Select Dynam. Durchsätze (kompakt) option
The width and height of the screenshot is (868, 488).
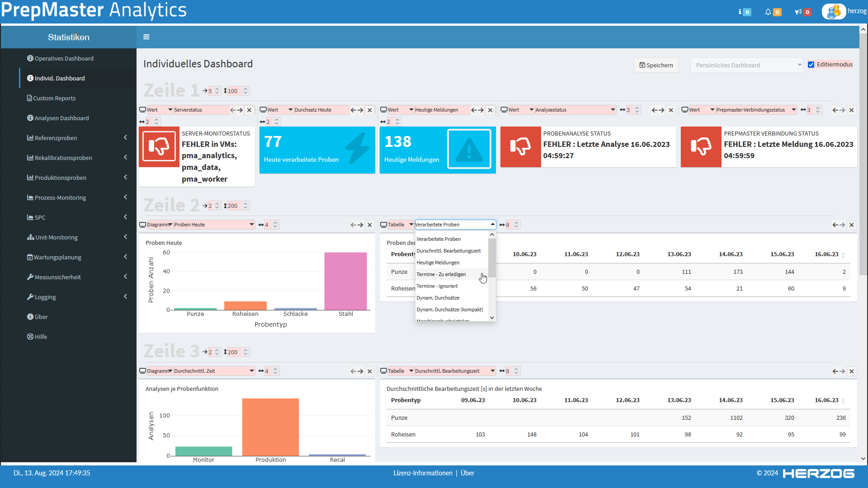click(452, 310)
